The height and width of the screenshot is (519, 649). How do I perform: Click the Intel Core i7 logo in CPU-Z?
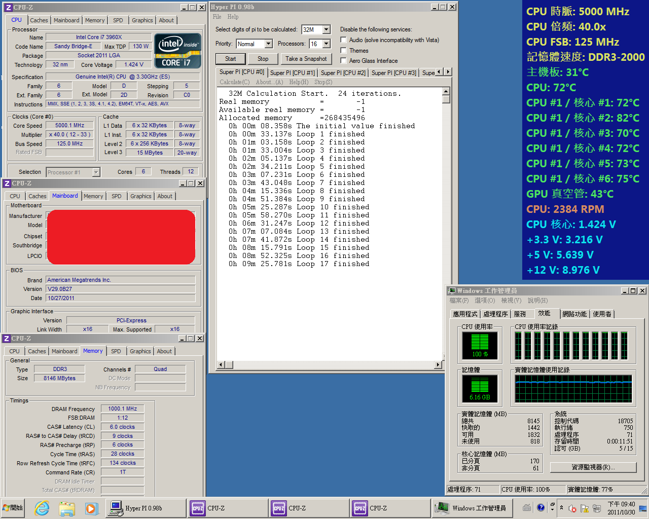coord(177,51)
